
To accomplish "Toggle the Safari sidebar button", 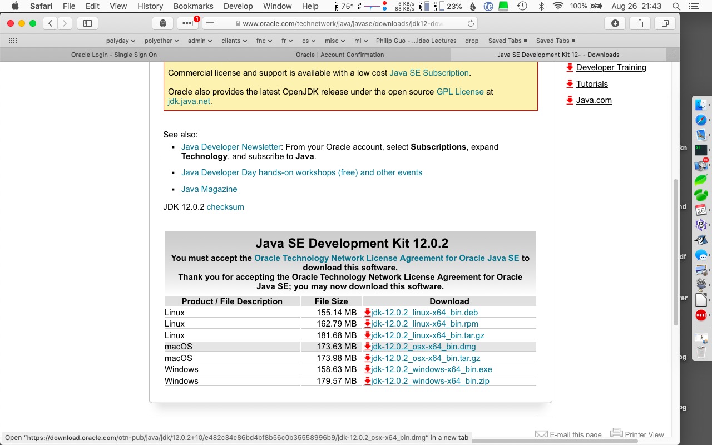I will pos(87,23).
